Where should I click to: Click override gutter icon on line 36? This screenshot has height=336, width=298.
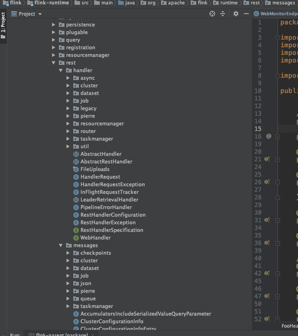(x=267, y=243)
